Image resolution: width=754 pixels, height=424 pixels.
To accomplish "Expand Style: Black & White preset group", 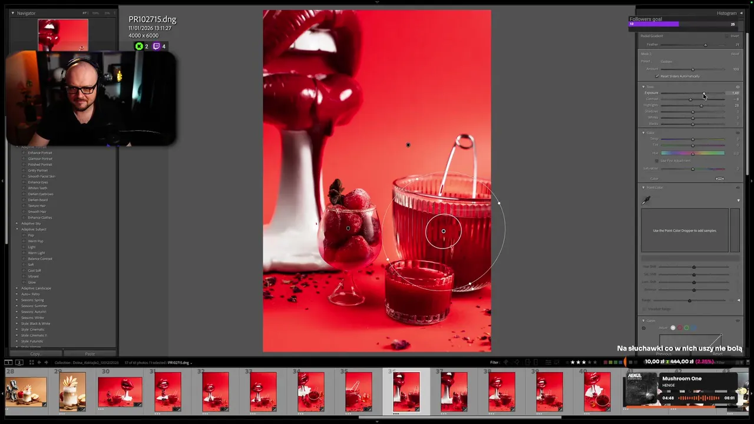I will [x=17, y=323].
